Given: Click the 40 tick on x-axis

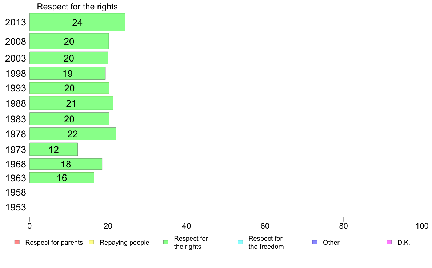Looking at the screenshot, I should point(187,226).
